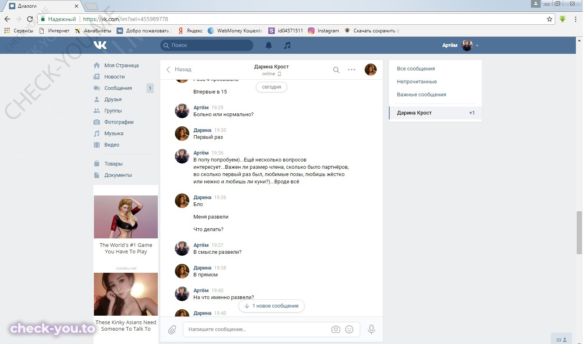Attach a file with the paperclip icon
The width and height of the screenshot is (586, 344).
172,330
